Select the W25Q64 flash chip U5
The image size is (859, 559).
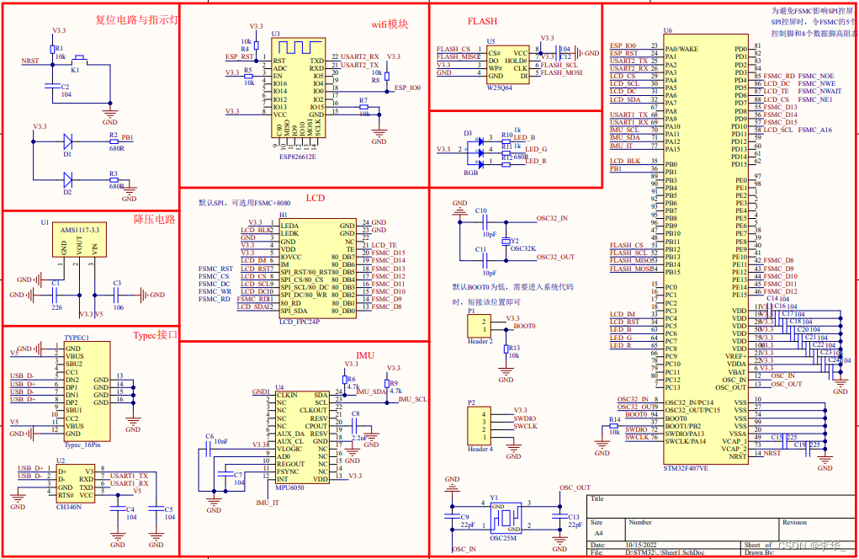(508, 64)
